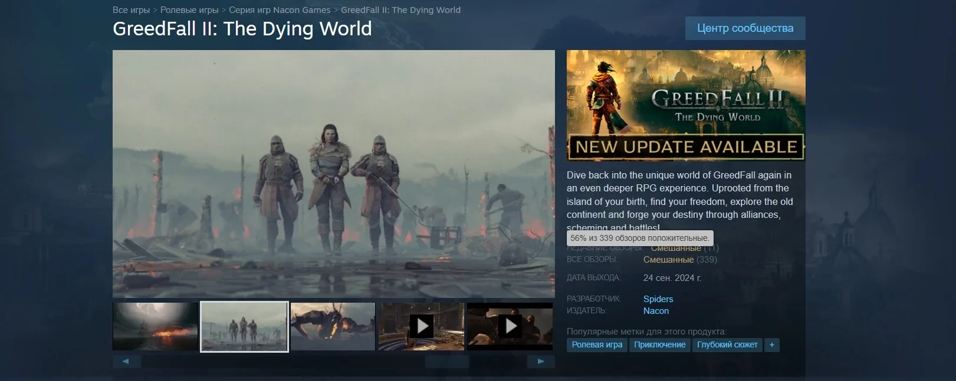Open Ролевые игры breadcrumb category
The height and width of the screenshot is (381, 956).
189,10
